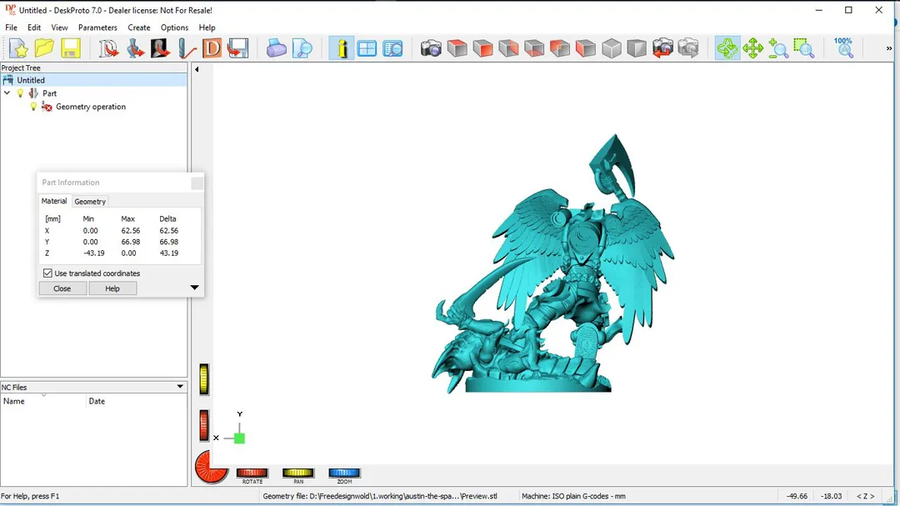
Task: Select the dark gray cube view
Action: (x=637, y=48)
